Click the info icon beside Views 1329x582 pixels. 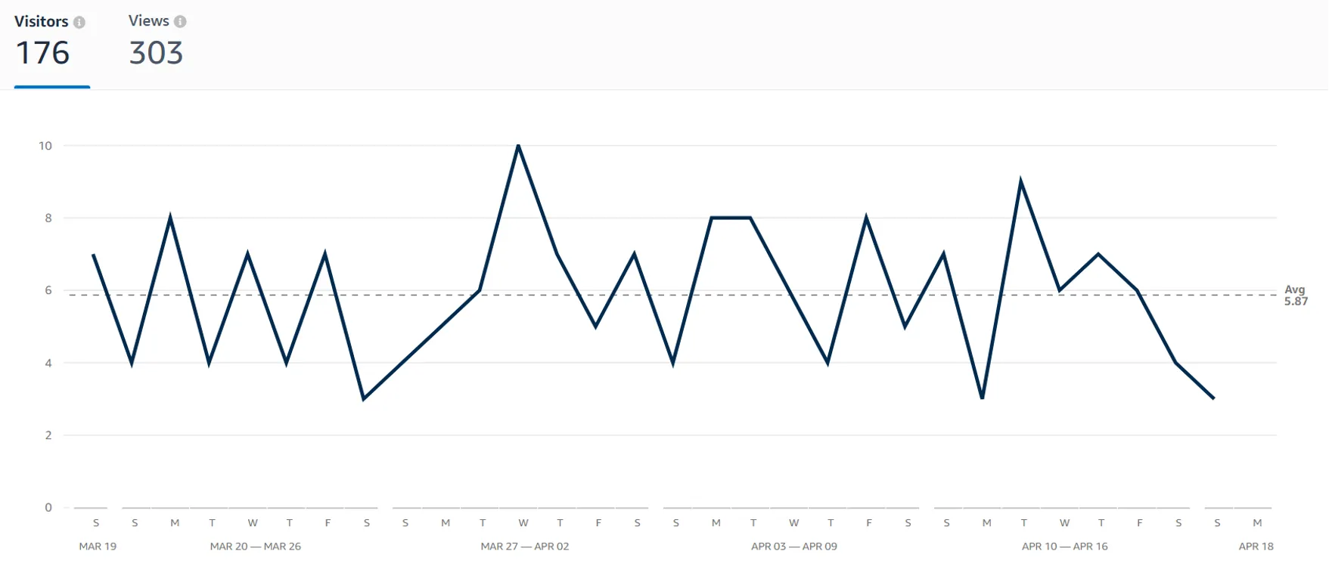coord(180,22)
